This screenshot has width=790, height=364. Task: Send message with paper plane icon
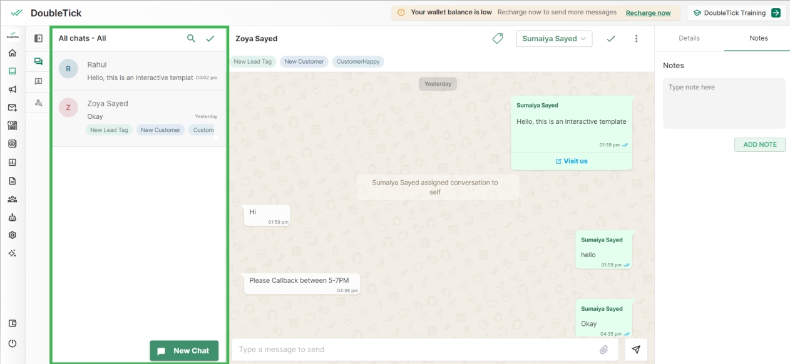pyautogui.click(x=636, y=350)
